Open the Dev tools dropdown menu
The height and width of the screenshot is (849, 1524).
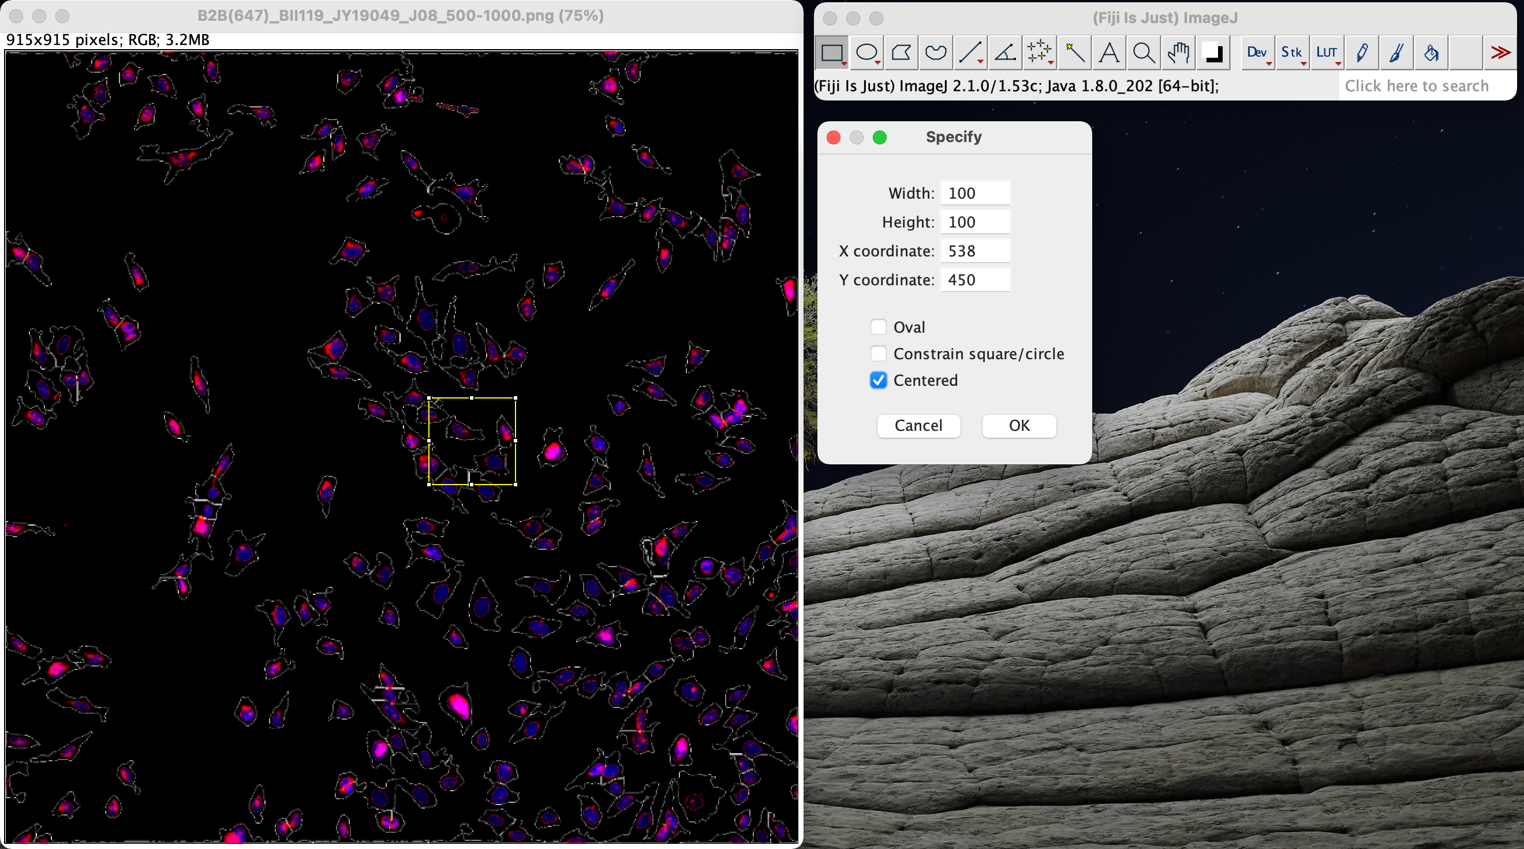click(1257, 53)
